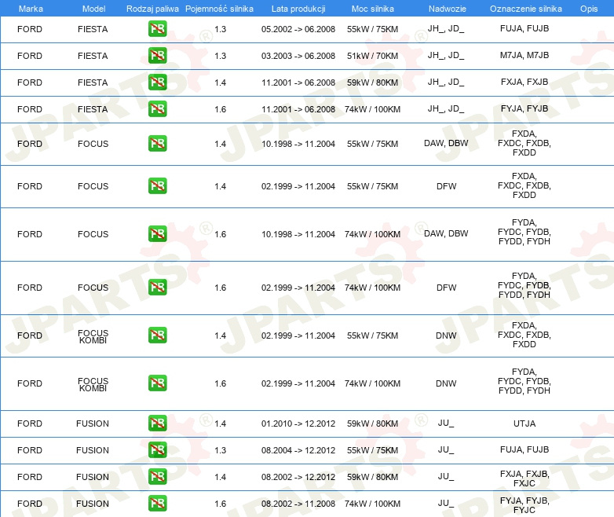Click the petrol icon for Fiesta 51kW / 70KM
Screen dimensions: 614x517
click(157, 55)
